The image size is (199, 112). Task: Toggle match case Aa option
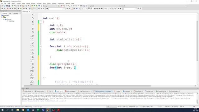pyautogui.click(x=77, y=9)
